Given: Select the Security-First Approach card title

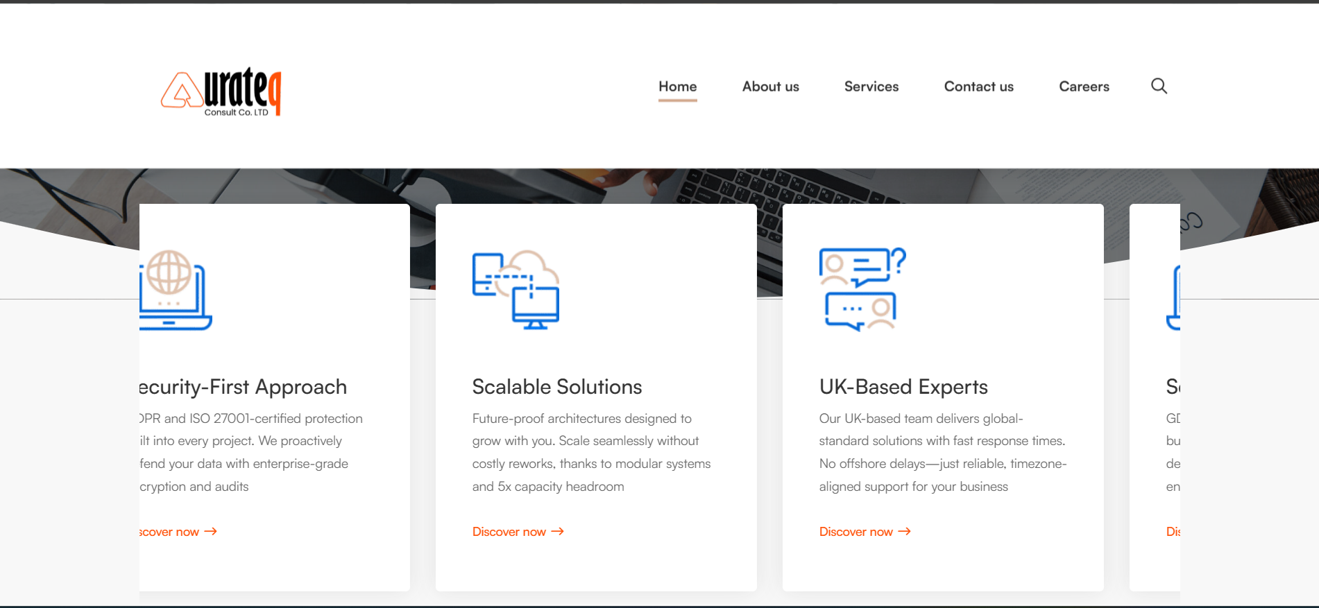Looking at the screenshot, I should (x=244, y=388).
